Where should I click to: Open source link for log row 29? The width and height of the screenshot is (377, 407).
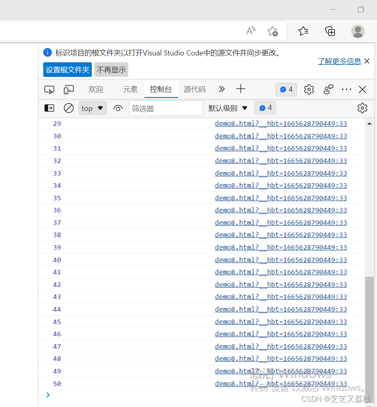point(281,123)
